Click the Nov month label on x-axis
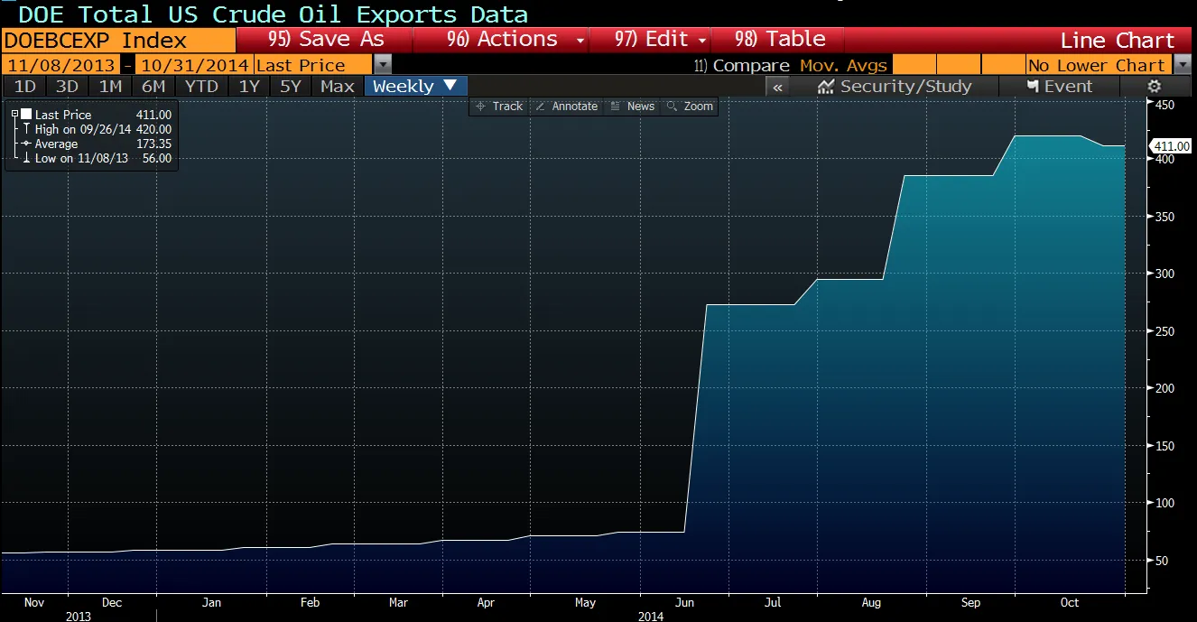Viewport: 1197px width, 622px height. [33, 602]
